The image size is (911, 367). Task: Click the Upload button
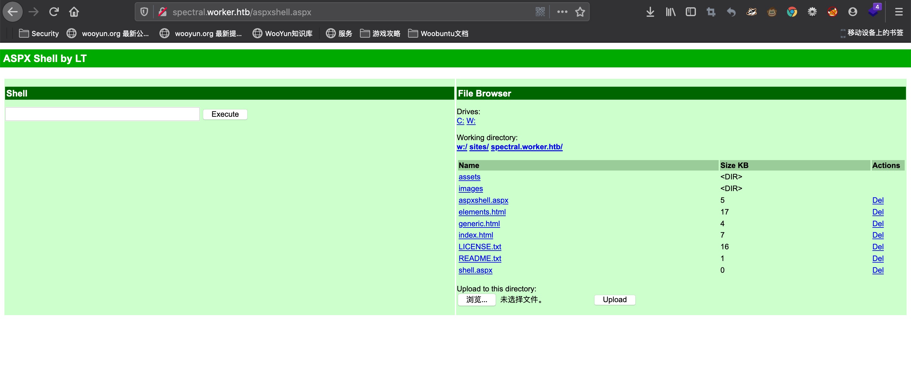click(x=614, y=300)
